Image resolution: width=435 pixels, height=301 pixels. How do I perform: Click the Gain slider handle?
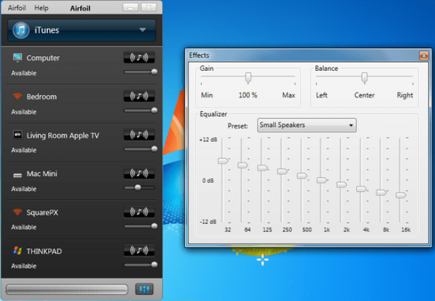pyautogui.click(x=248, y=77)
